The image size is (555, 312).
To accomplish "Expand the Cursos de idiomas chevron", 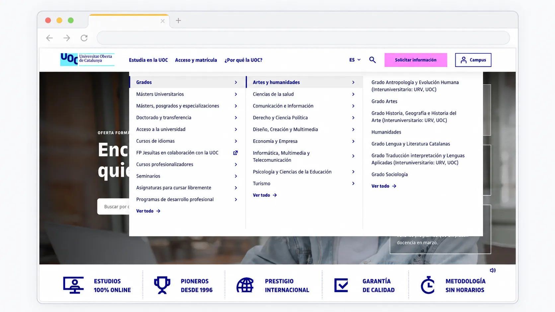I will click(236, 141).
